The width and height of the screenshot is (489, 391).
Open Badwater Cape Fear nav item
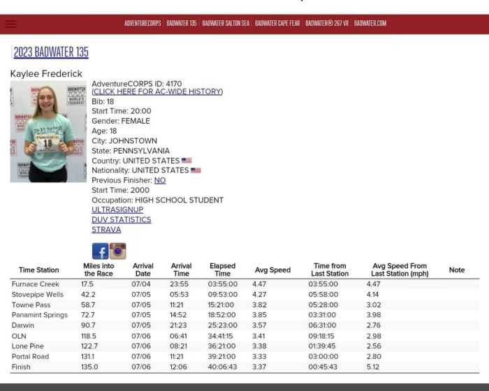click(x=277, y=24)
